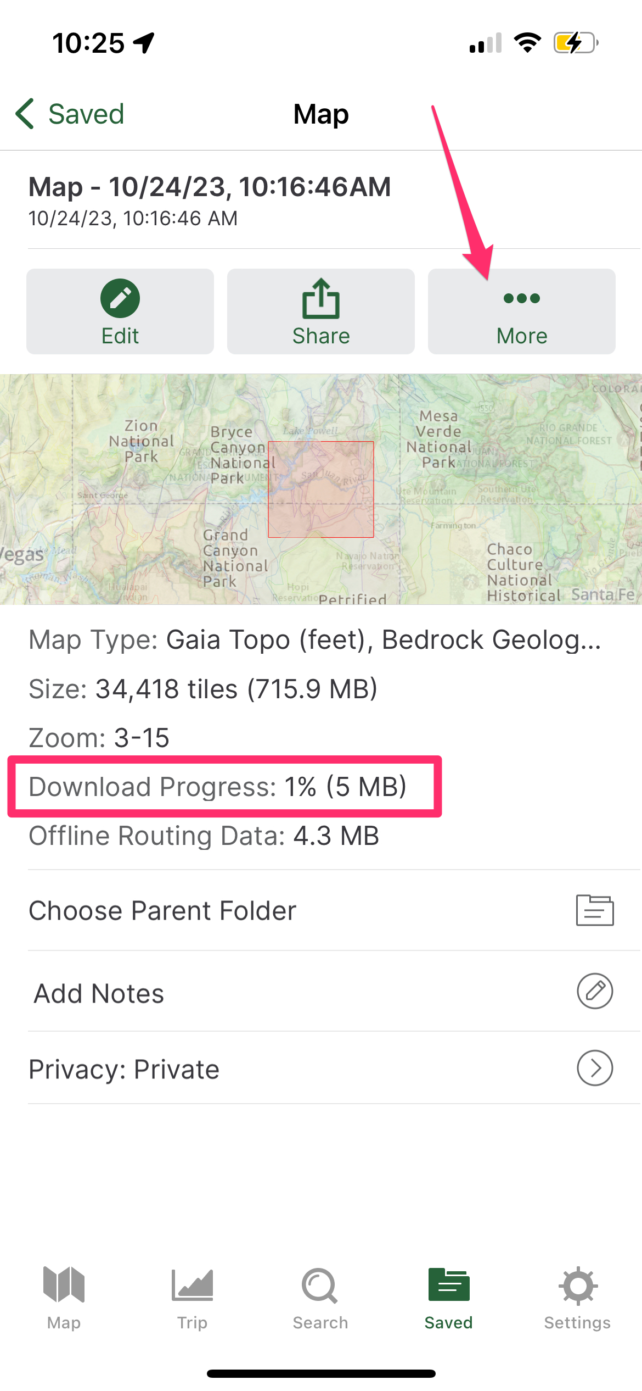Tap the folder icon beside Choose Parent Folder

click(595, 910)
